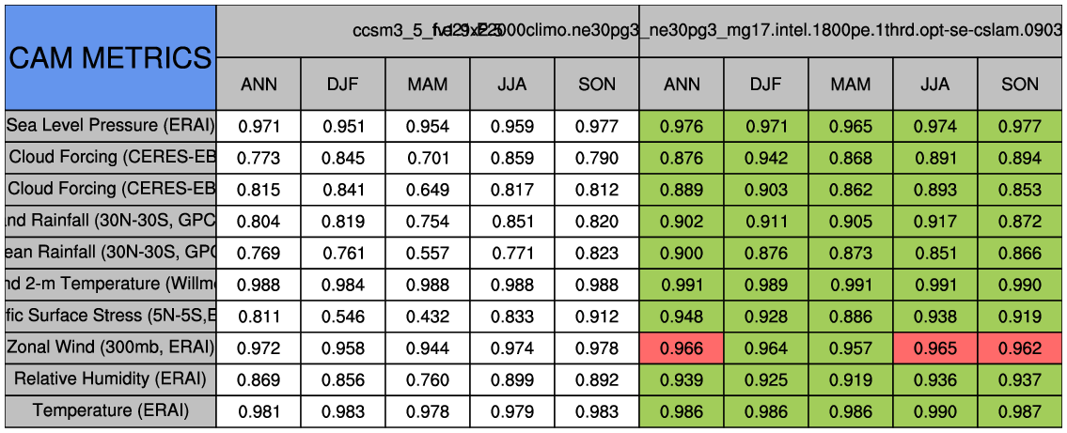The height and width of the screenshot is (433, 1067).
Task: Click the cell with value 0.546
Action: pos(343,316)
